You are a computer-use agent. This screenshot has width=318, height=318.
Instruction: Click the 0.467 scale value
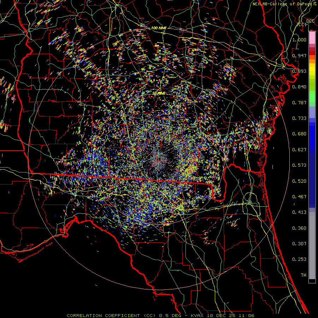pos(299,197)
